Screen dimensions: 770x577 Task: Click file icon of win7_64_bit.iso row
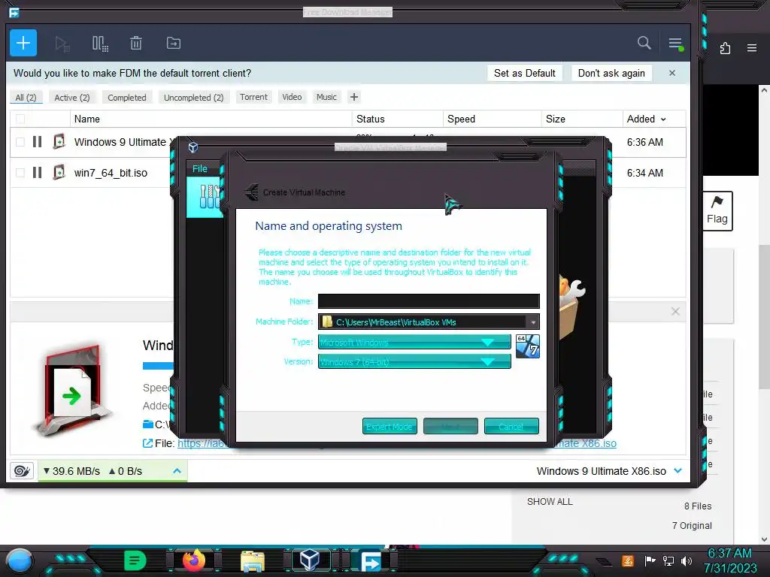(x=59, y=172)
